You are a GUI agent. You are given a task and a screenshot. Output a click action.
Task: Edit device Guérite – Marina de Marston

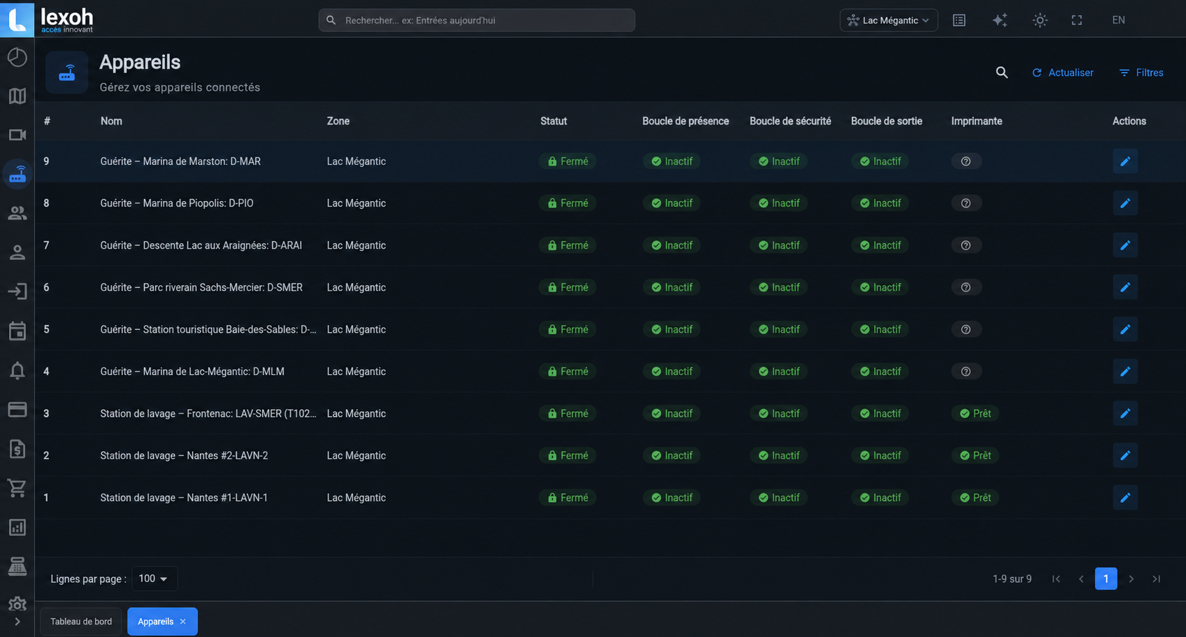click(1125, 162)
